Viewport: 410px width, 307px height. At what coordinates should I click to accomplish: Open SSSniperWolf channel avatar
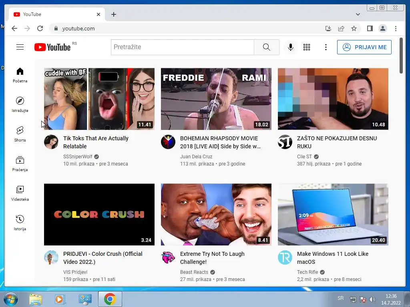(x=51, y=142)
